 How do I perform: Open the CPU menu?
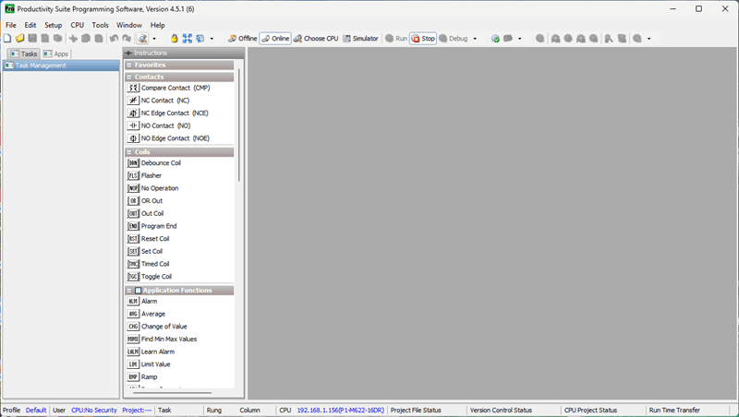click(x=78, y=25)
